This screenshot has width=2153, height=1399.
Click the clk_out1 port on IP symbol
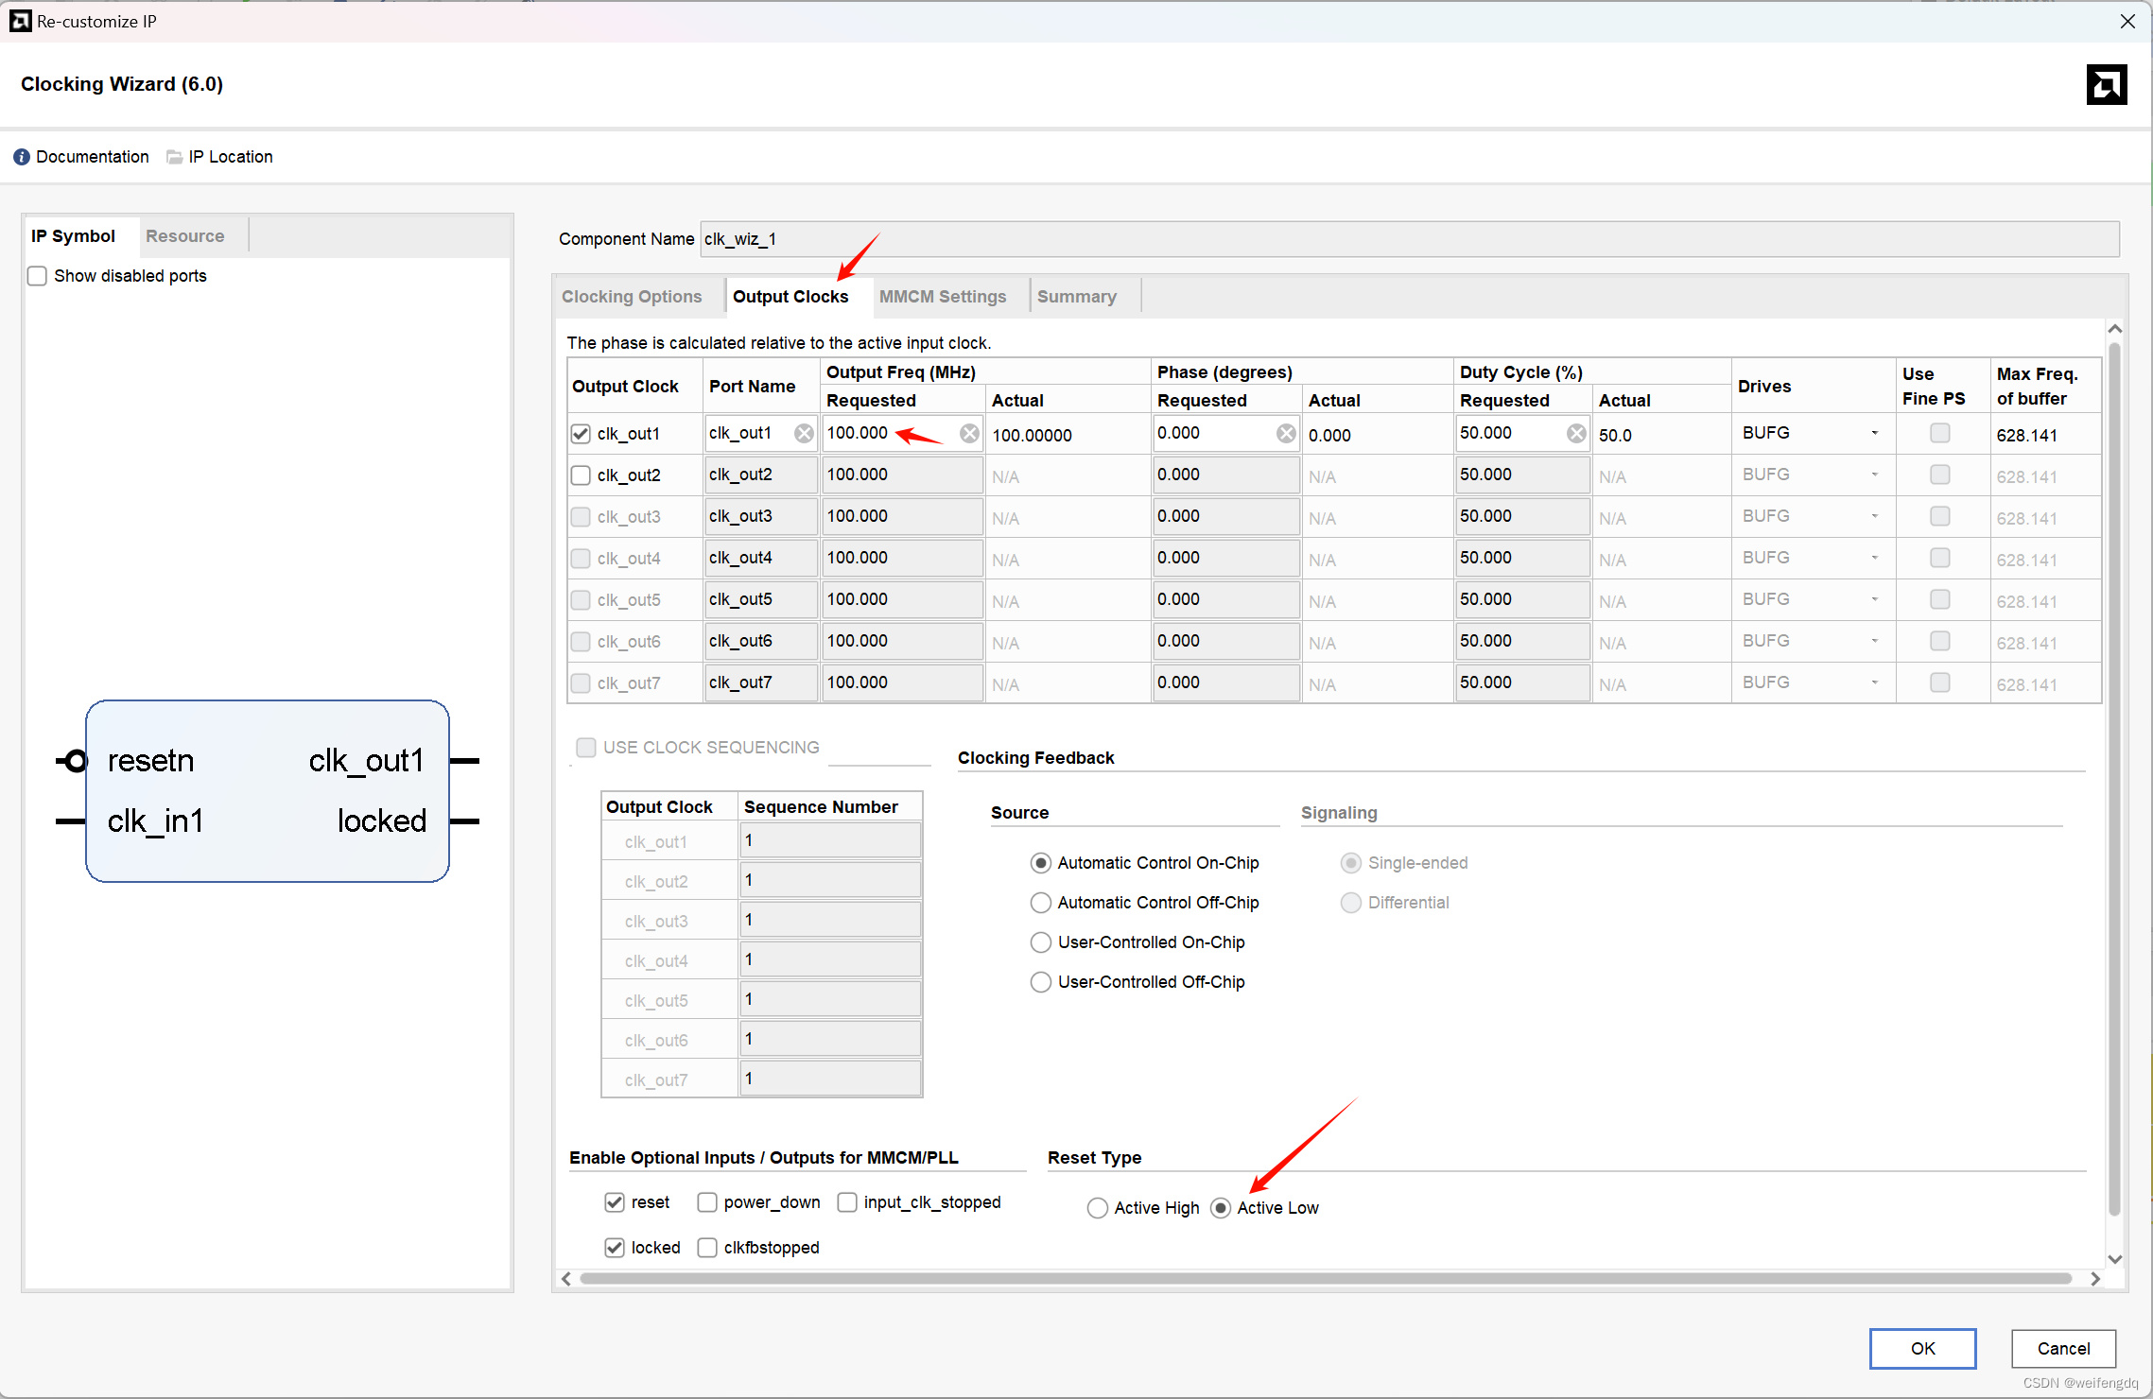tap(367, 761)
